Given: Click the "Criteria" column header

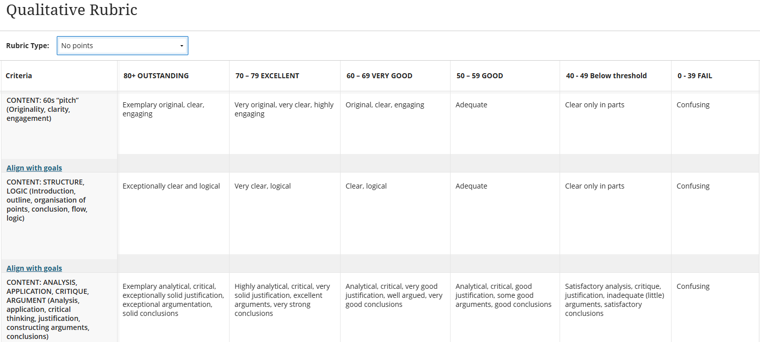Looking at the screenshot, I should 19,76.
